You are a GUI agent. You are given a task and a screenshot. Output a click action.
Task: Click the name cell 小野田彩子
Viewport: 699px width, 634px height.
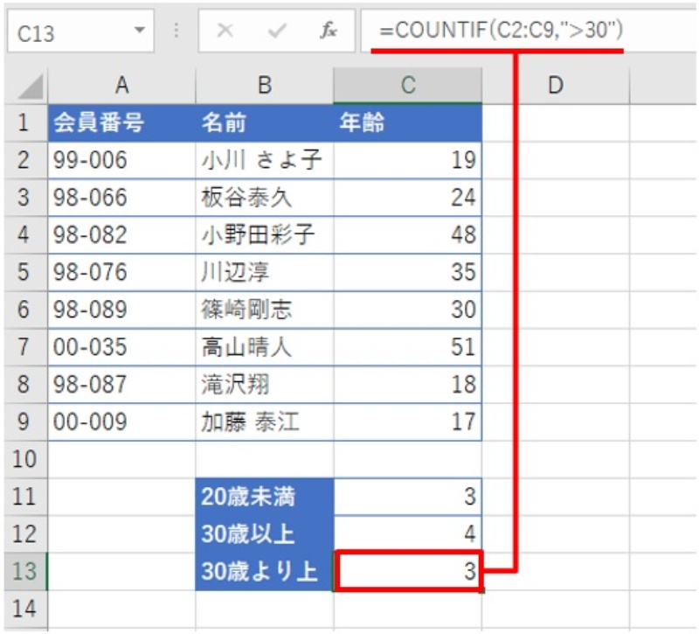(x=265, y=235)
